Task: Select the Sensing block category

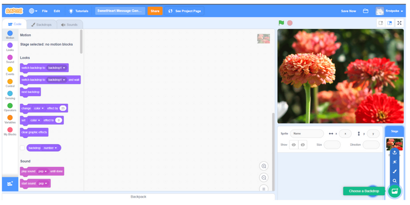Action: pyautogui.click(x=10, y=95)
